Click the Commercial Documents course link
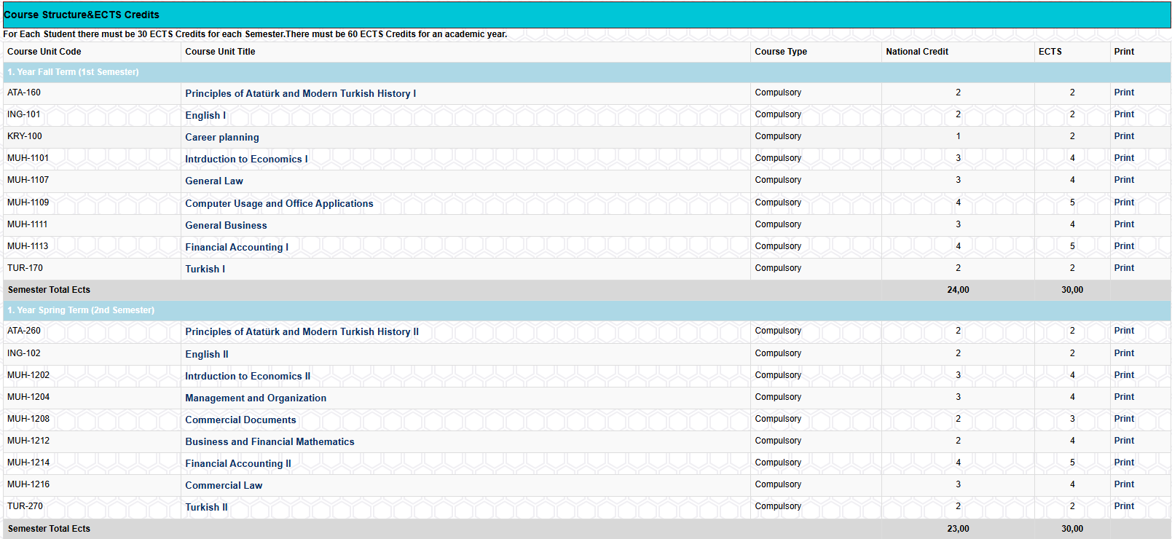Viewport: 1172px width, 539px height. point(240,420)
